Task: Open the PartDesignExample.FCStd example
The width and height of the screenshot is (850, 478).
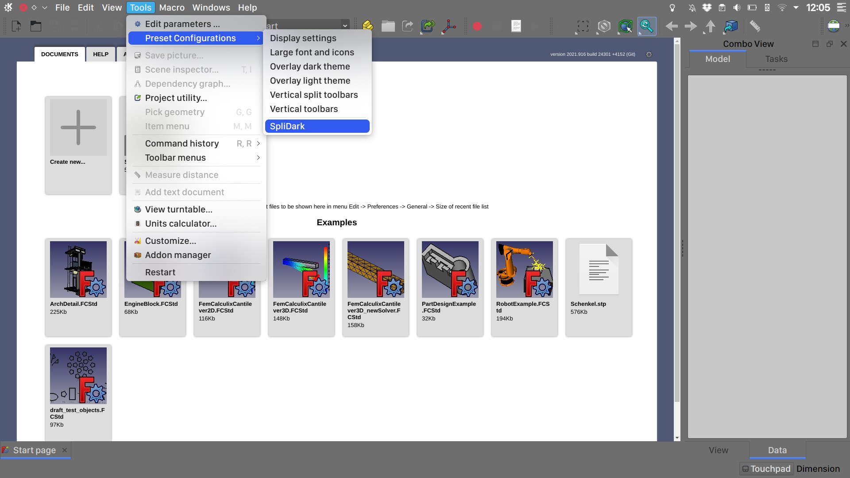Action: tap(450, 287)
